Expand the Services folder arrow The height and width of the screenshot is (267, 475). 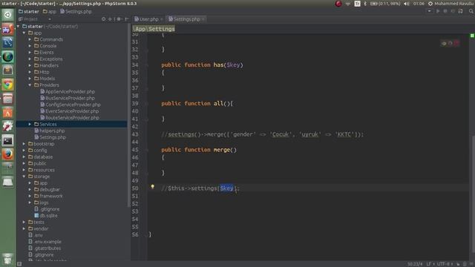[30, 124]
